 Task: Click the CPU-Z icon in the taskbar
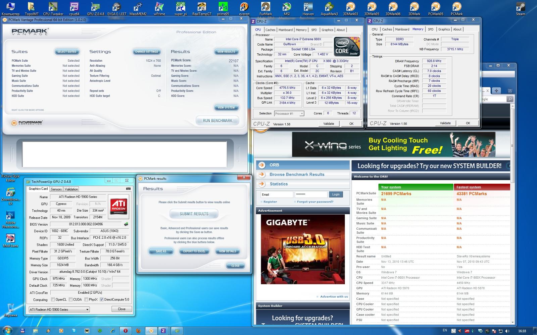(163, 331)
